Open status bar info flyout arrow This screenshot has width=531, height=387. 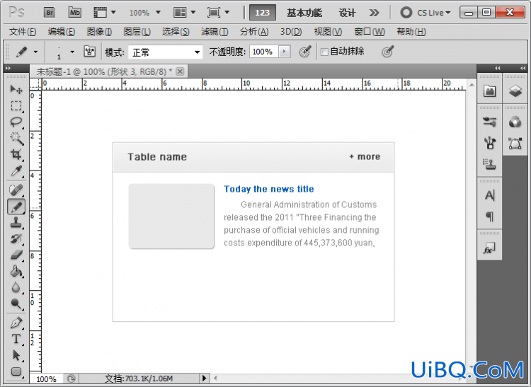204,378
